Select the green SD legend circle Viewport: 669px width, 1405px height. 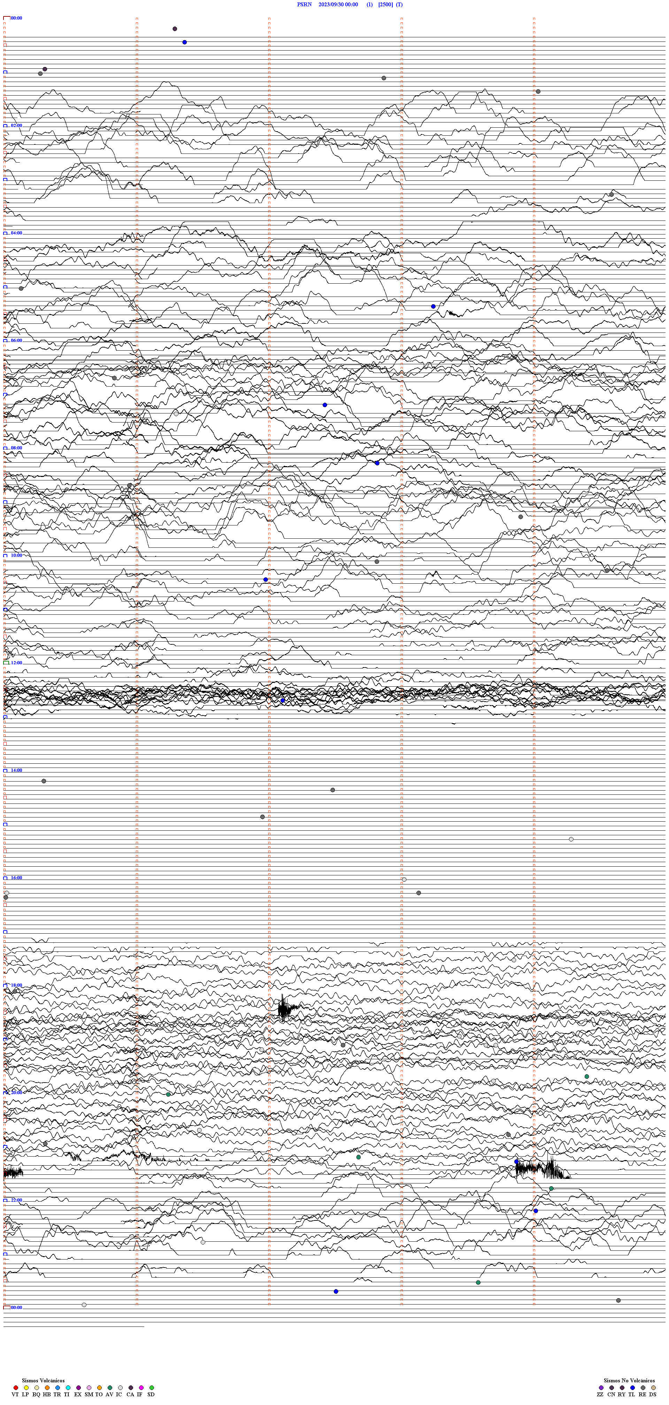152,1388
